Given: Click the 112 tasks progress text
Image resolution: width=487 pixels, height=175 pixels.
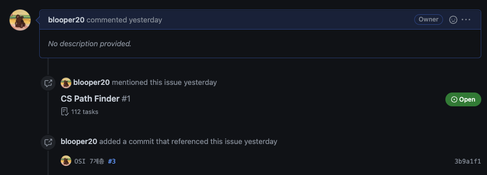Looking at the screenshot, I should coord(85,112).
